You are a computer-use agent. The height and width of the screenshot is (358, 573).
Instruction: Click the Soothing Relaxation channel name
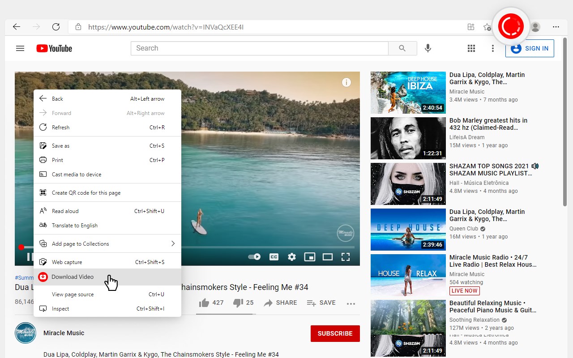click(475, 320)
